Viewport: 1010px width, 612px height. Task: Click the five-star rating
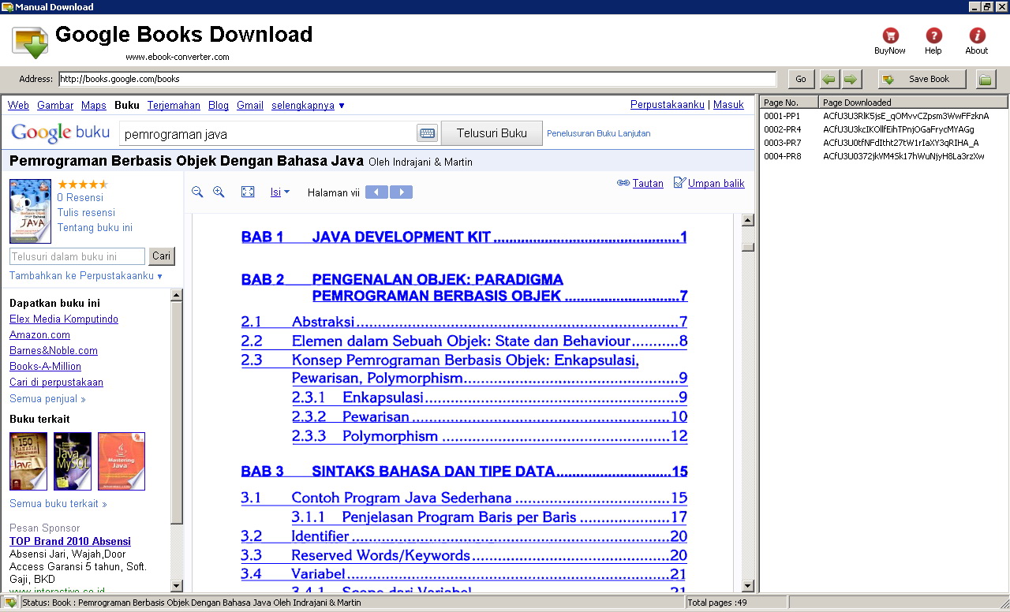(x=83, y=185)
